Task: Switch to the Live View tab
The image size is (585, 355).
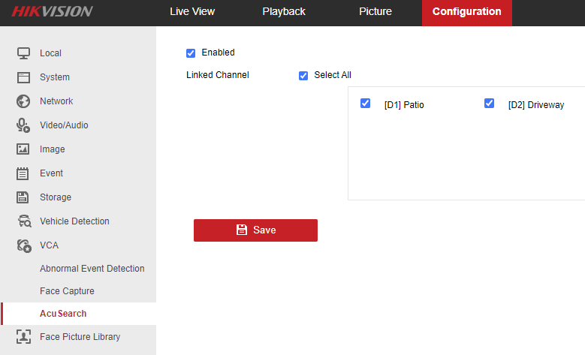Action: coord(191,12)
